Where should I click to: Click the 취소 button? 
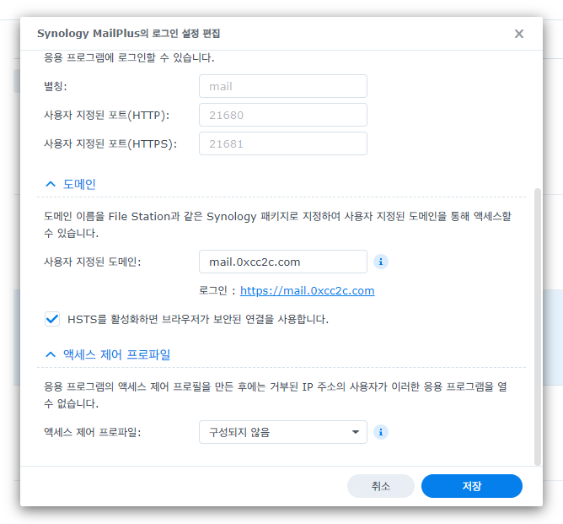tap(381, 486)
